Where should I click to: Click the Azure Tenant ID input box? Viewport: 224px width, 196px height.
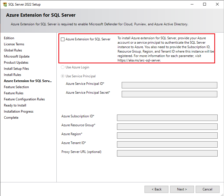[x=167, y=144]
